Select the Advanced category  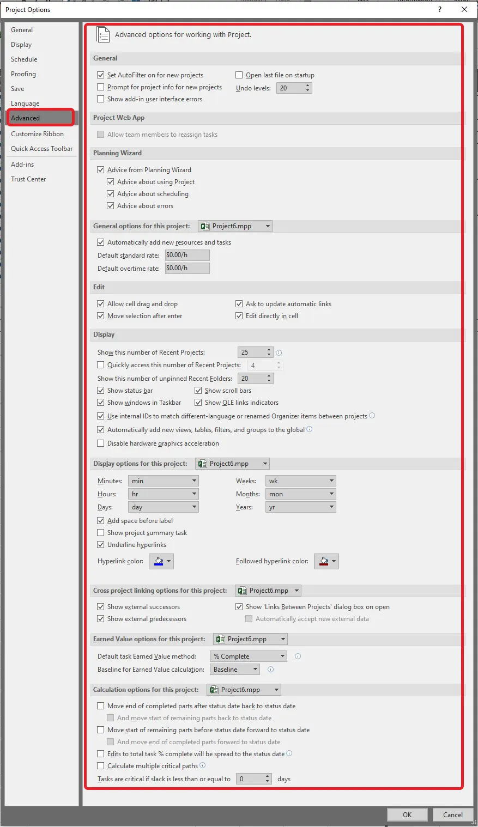[x=41, y=118]
